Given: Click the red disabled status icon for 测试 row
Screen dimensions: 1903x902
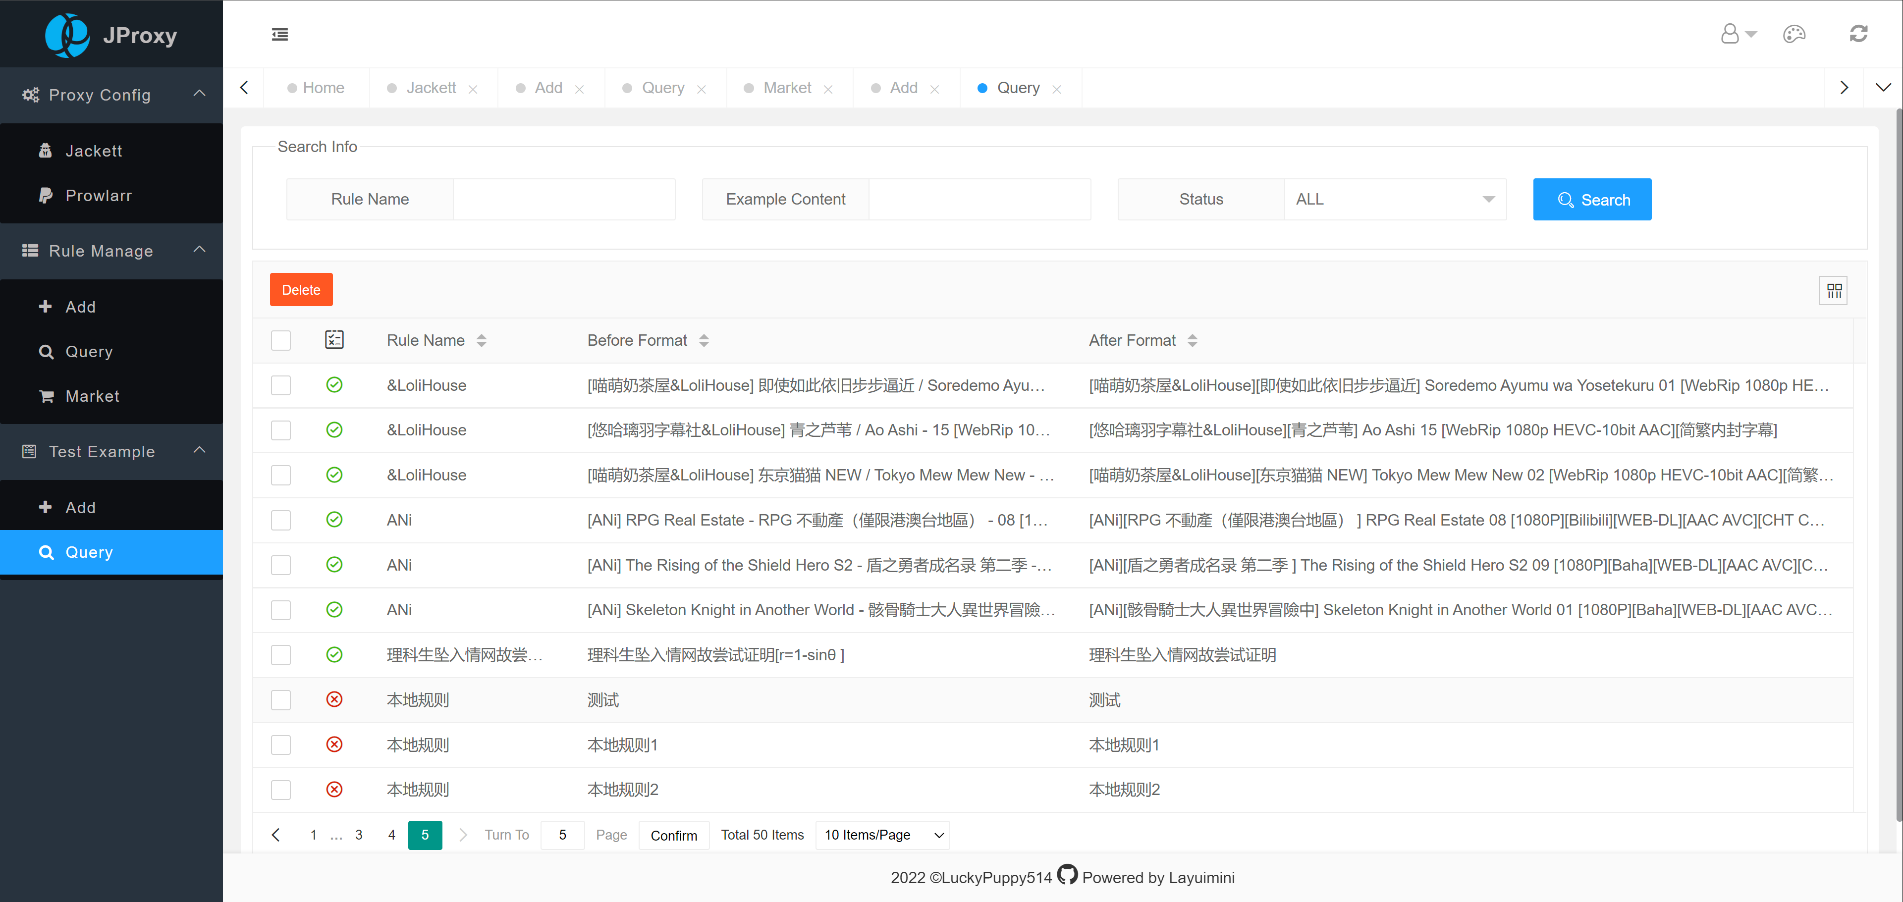Looking at the screenshot, I should click(334, 699).
